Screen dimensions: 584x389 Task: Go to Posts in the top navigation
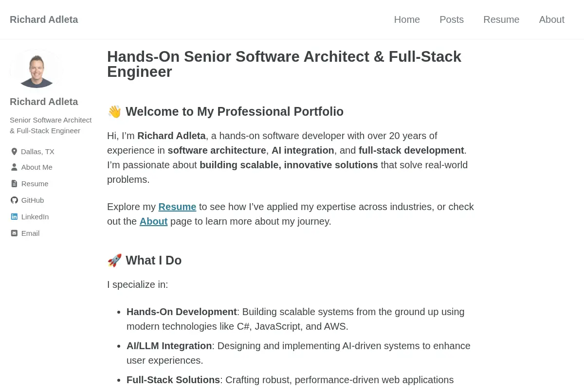452,19
